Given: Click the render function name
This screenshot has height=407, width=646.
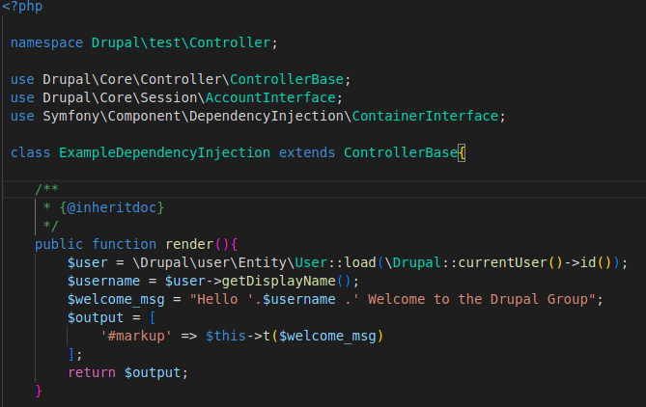Looking at the screenshot, I should [x=189, y=244].
